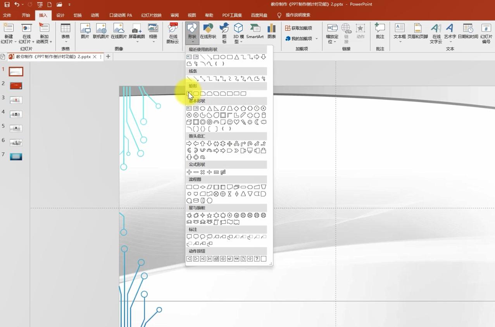Open the 形状 shapes dropdown button
Image resolution: width=495 pixels, height=327 pixels.
pos(192,33)
